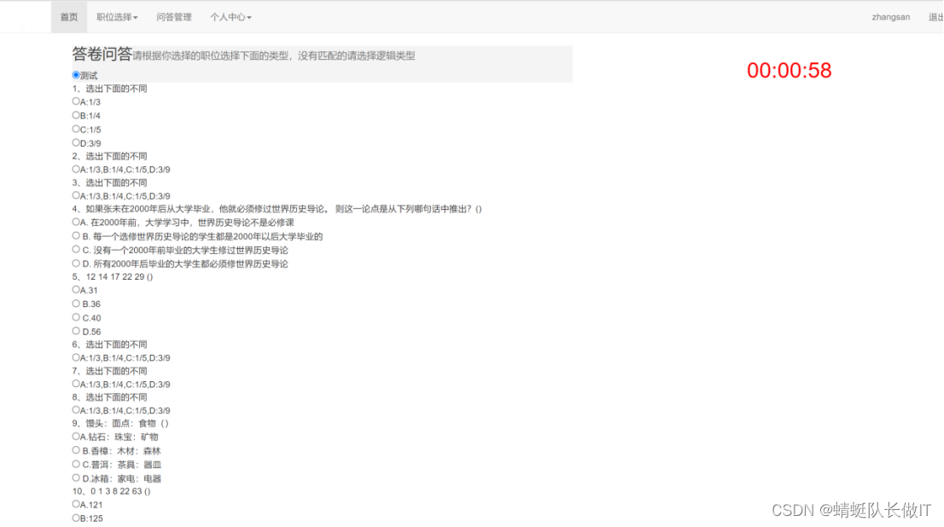Open the 职位选择 dropdown menu
The image size is (944, 527).
[118, 16]
